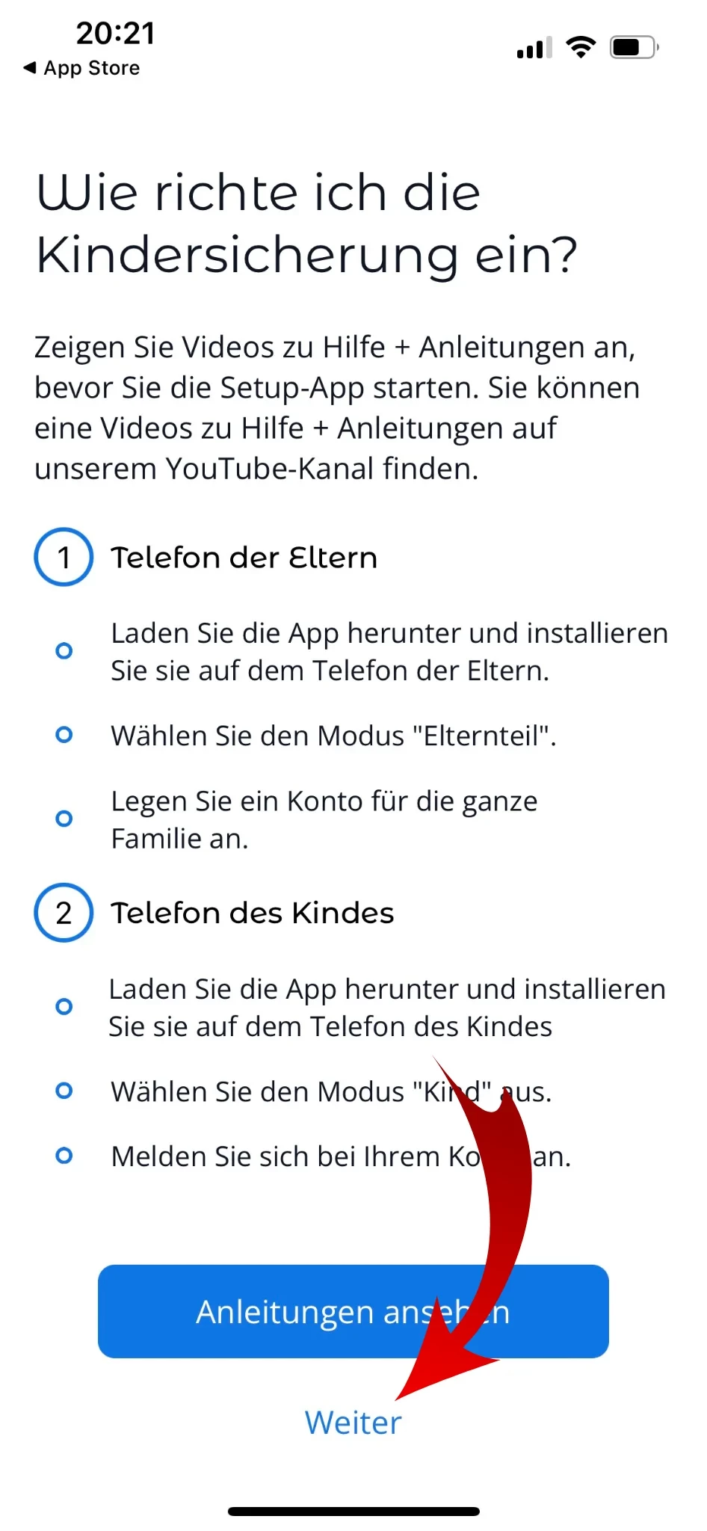Tap bullet beside 'Legen Sie ein Konto' step
707x1531 pixels.
pyautogui.click(x=64, y=819)
